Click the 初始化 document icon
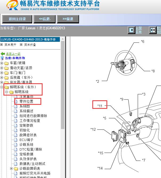This screenshot has width=161, height=178. coord(16,130)
